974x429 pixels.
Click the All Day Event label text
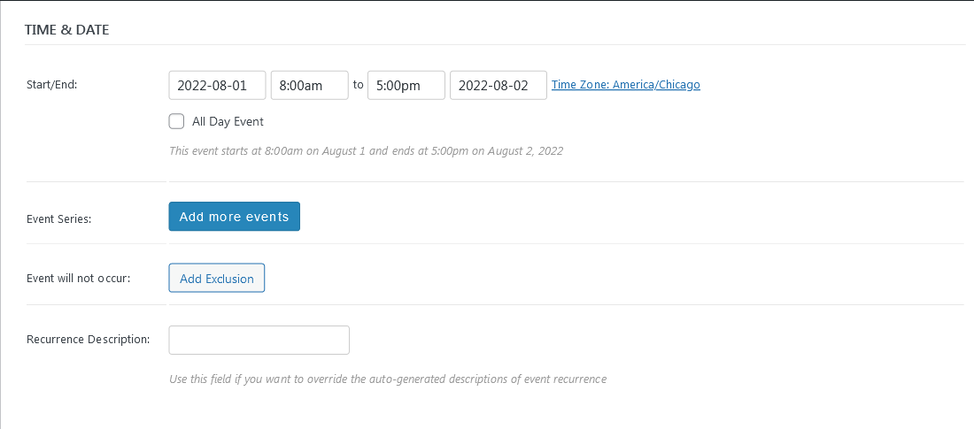point(228,122)
